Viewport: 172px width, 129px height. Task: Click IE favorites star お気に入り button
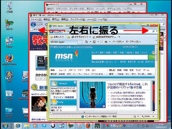coord(57,37)
